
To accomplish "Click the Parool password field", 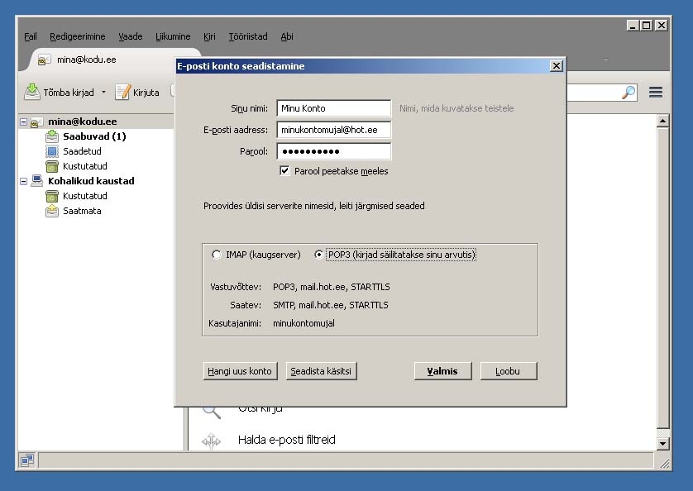I will (x=334, y=151).
